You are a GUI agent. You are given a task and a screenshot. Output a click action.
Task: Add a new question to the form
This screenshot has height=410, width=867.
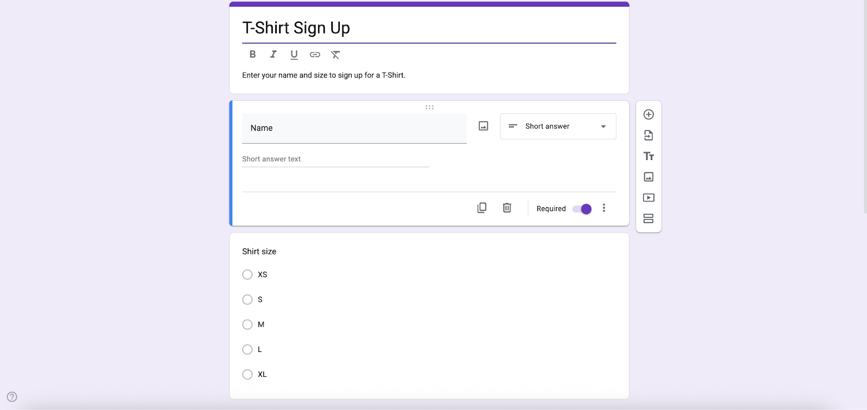pos(649,114)
